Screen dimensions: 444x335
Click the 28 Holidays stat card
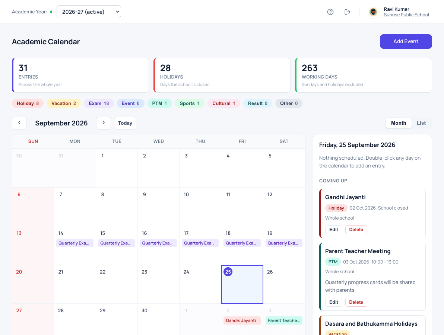[x=222, y=75]
